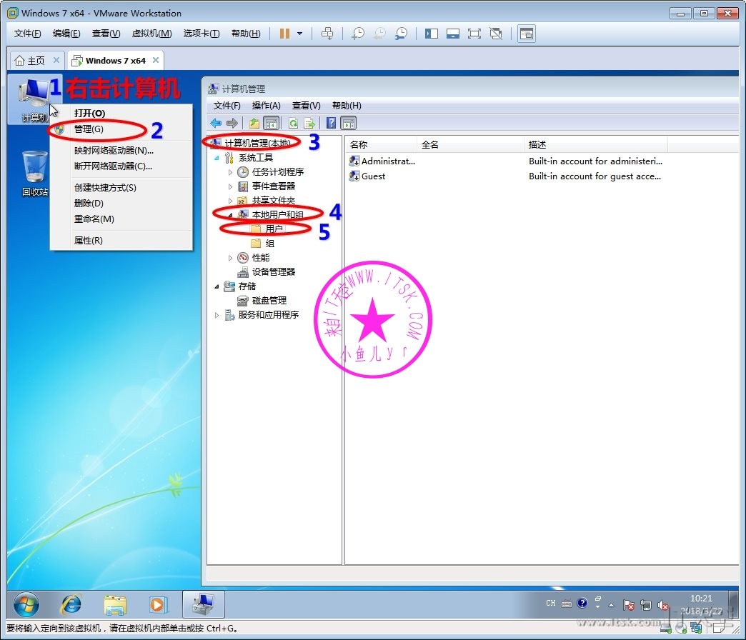The height and width of the screenshot is (640, 746).
Task: Collapse the 本地用户和组 tree node
Action: [230, 214]
